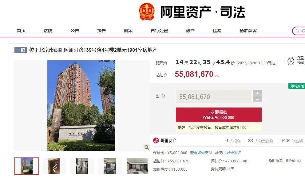Click the 立即报名 registration button
This screenshot has width=305, height=178.
(219, 115)
